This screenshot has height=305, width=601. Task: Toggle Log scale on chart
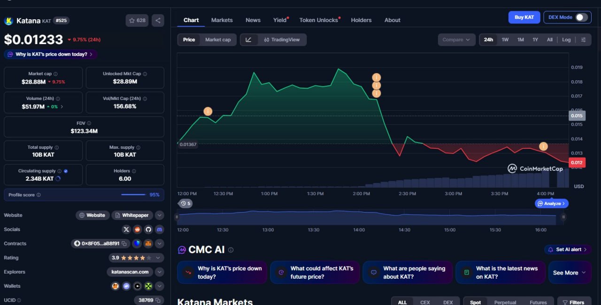[566, 40]
